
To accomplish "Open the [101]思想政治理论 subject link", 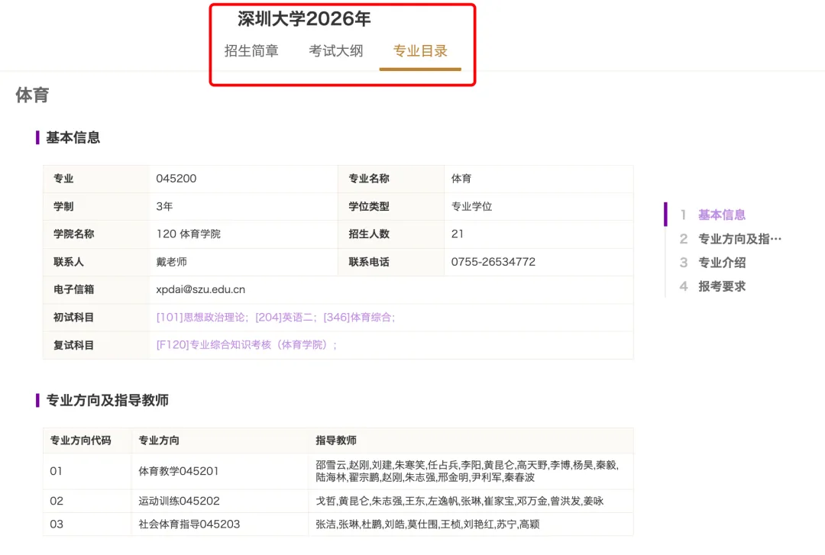I will click(x=200, y=318).
